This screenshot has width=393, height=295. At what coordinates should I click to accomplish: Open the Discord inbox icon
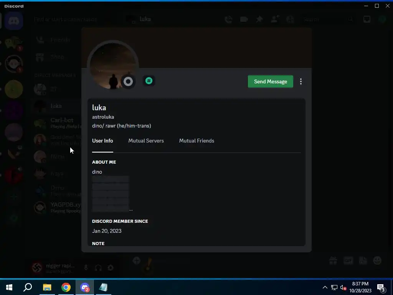[x=367, y=19]
